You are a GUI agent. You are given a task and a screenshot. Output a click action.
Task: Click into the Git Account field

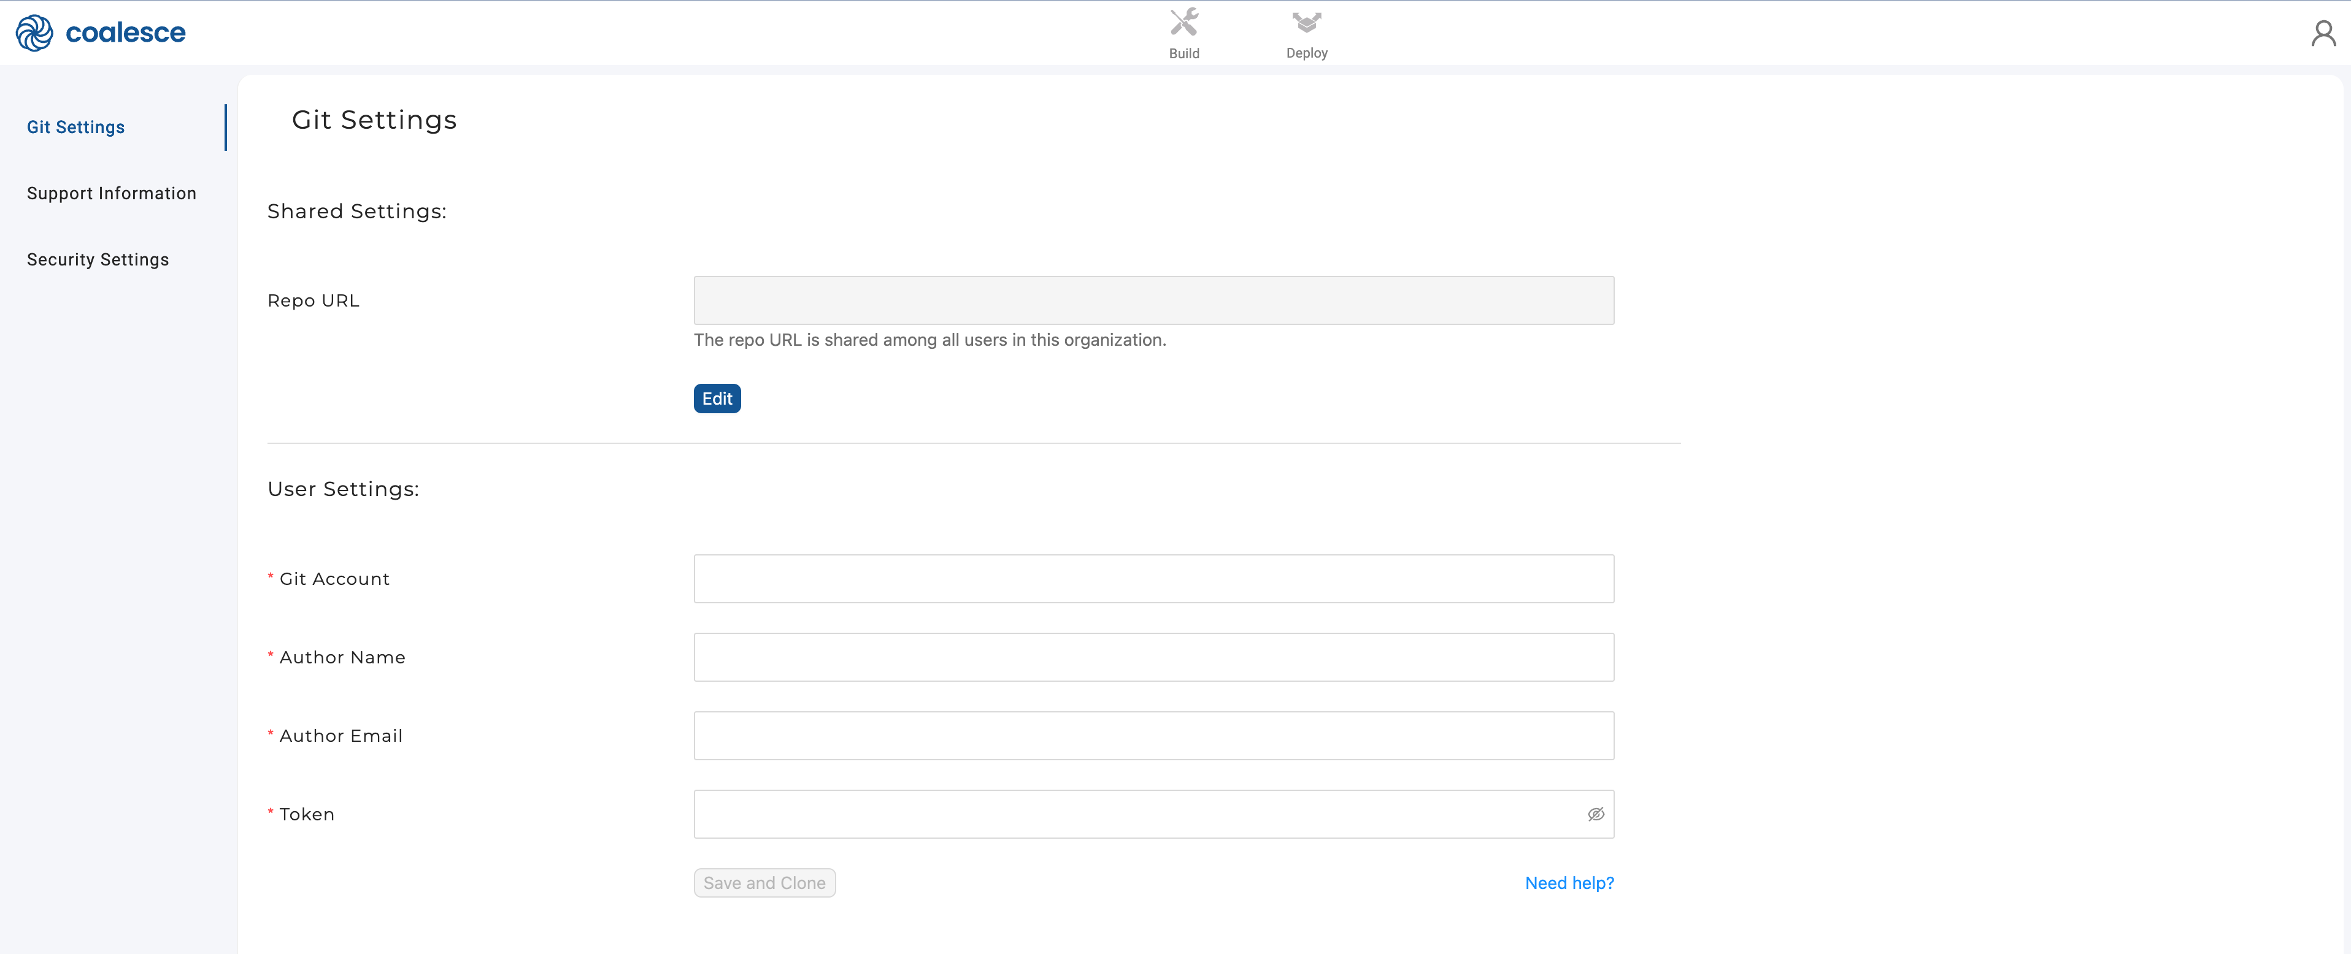pos(1153,579)
